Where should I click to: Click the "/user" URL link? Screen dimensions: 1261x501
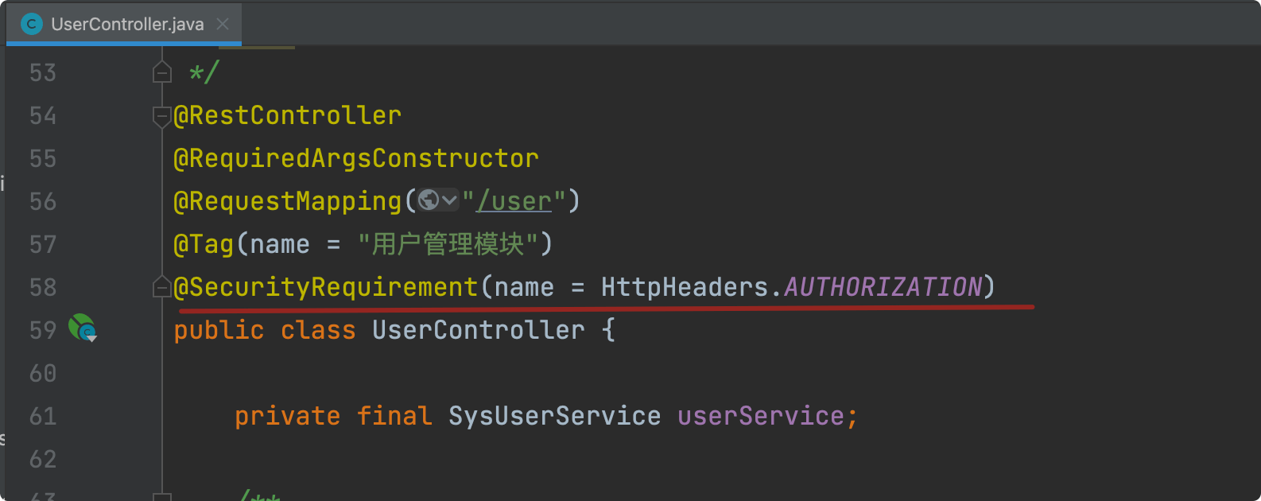[514, 201]
